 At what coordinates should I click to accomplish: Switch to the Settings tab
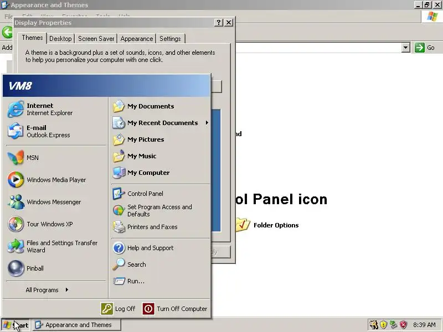point(170,39)
